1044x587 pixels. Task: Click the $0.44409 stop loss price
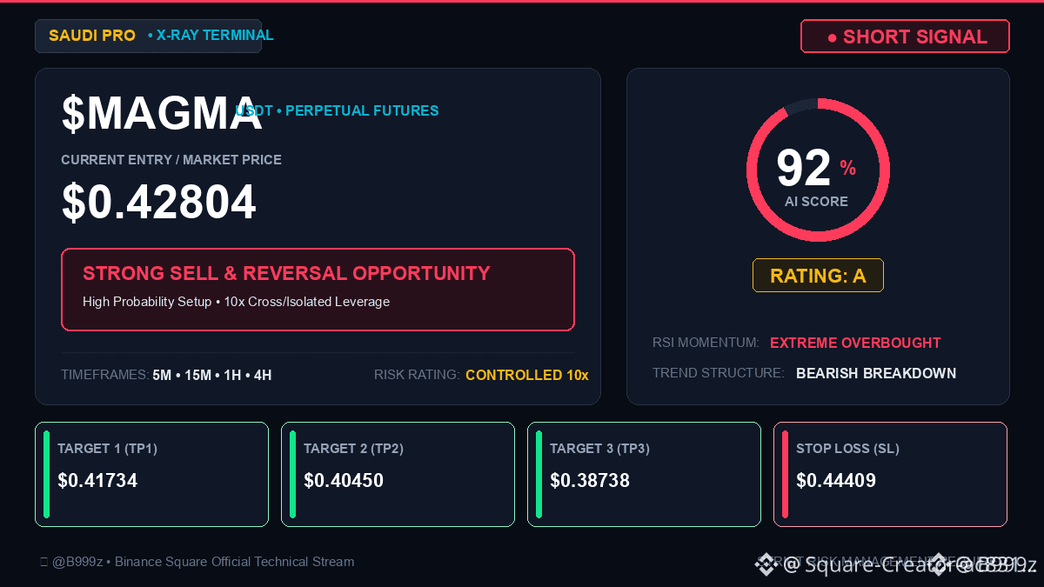[x=836, y=481]
